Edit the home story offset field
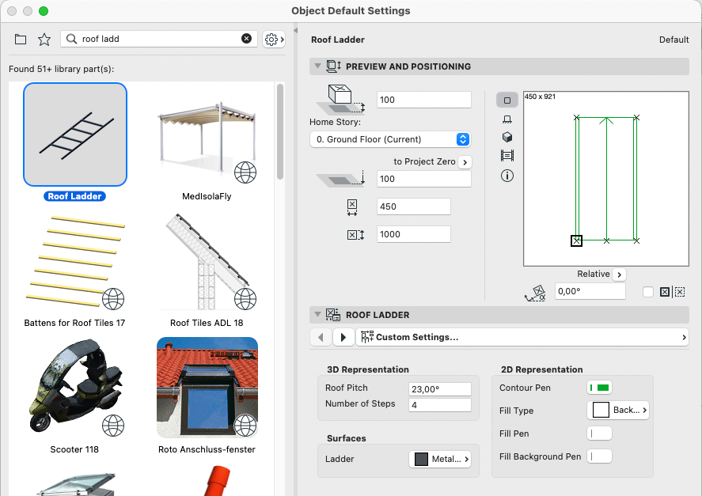Image resolution: width=702 pixels, height=496 pixels. pyautogui.click(x=424, y=100)
